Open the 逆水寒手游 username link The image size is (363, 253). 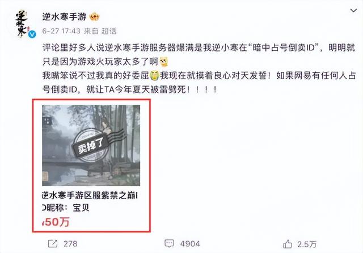pos(64,17)
